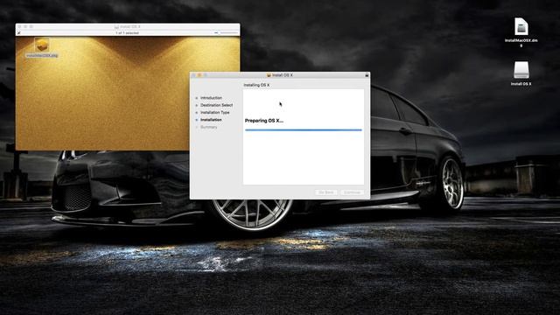
Task: Select the Installation step in sidebar
Action: point(211,120)
